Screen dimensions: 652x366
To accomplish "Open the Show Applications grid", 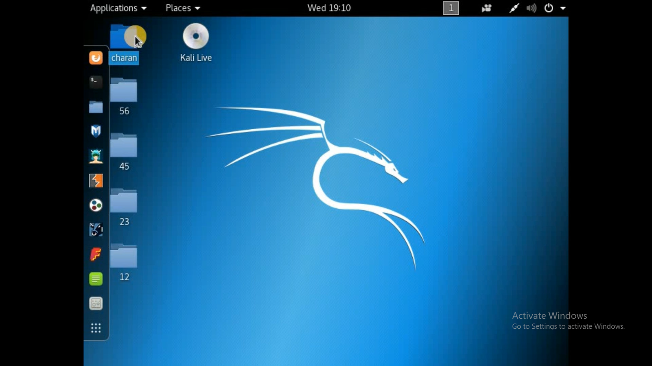I will point(96,328).
